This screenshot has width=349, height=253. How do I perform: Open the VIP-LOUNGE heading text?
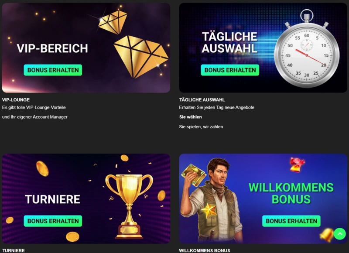coord(16,100)
